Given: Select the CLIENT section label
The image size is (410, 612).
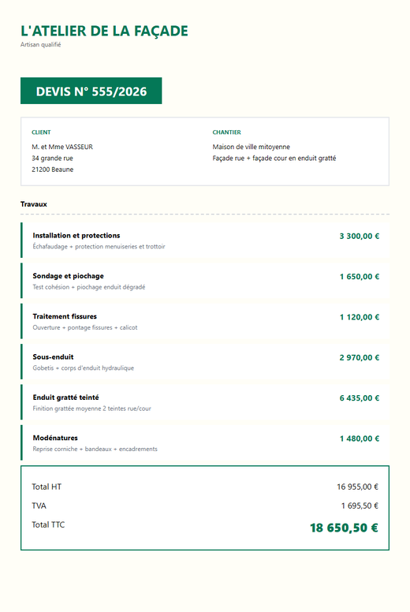Looking at the screenshot, I should [41, 132].
